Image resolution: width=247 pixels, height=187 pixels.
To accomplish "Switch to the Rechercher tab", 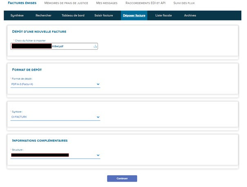I will (x=43, y=16).
